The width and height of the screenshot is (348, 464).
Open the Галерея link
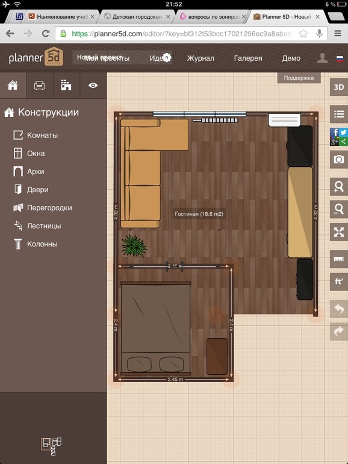tap(248, 58)
